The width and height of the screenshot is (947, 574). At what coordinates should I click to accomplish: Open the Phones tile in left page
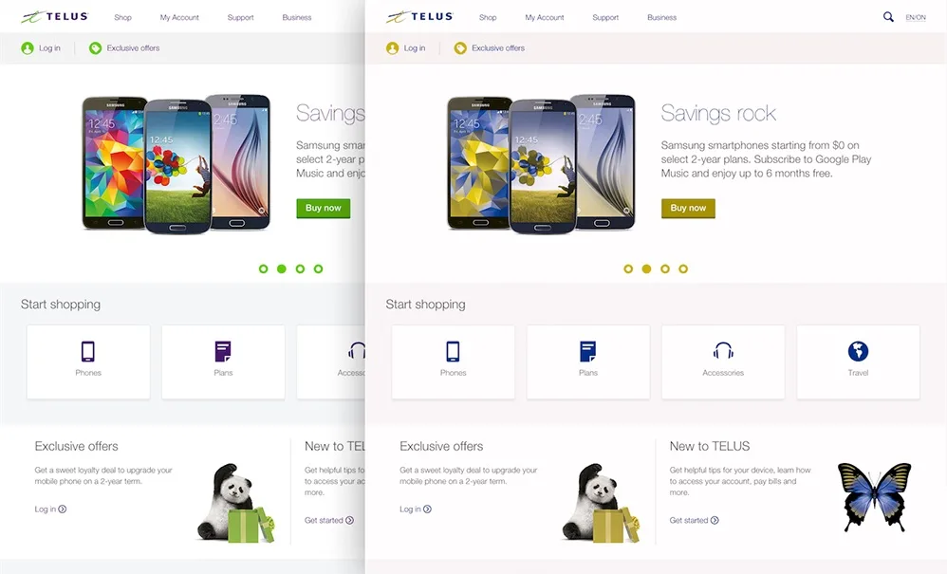[x=88, y=362]
